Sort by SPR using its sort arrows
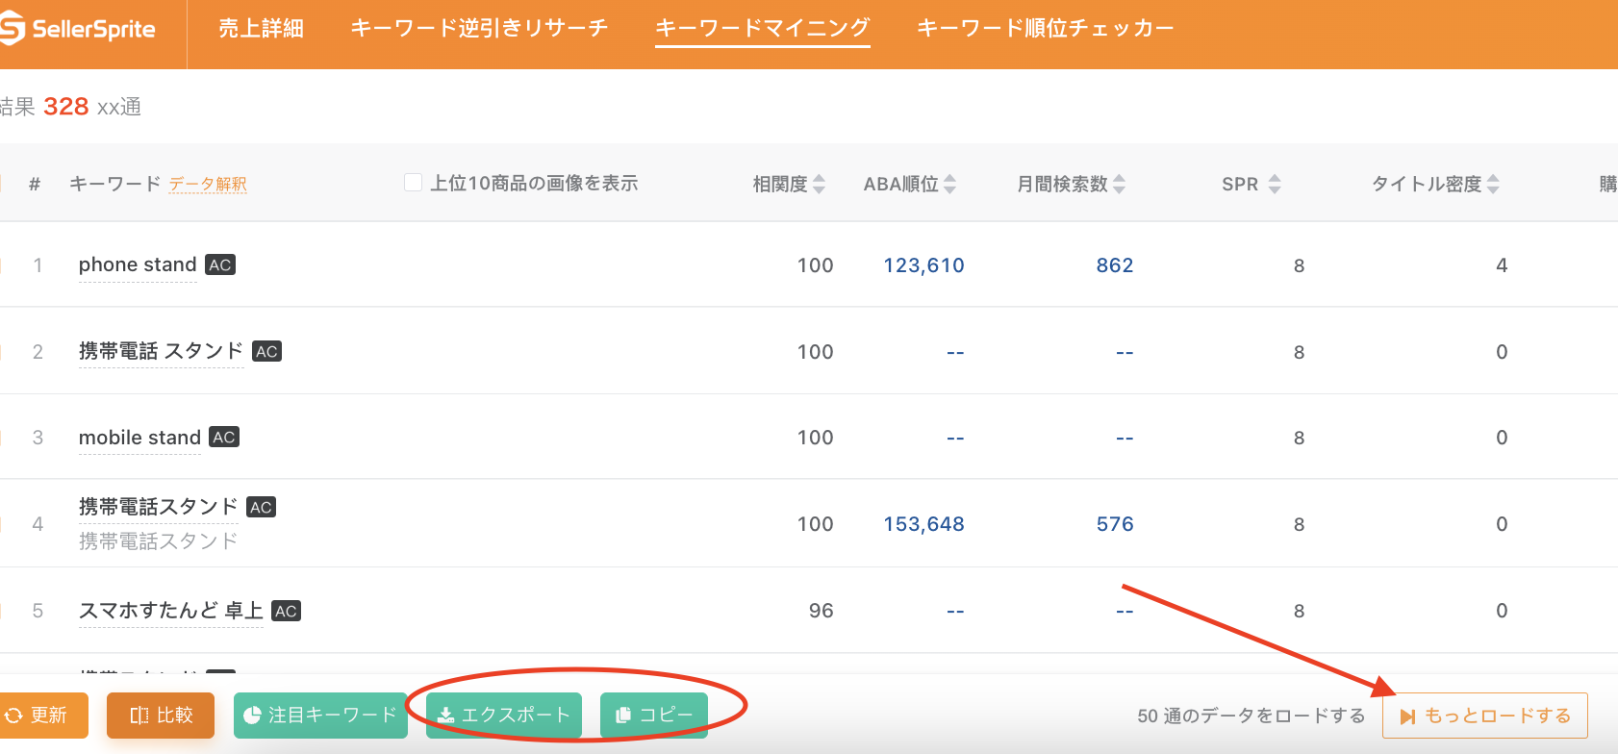Screen dimensions: 1618x754 click(1275, 184)
